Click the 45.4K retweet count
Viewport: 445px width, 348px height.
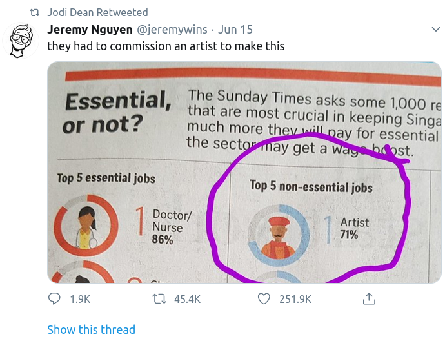coord(188,299)
